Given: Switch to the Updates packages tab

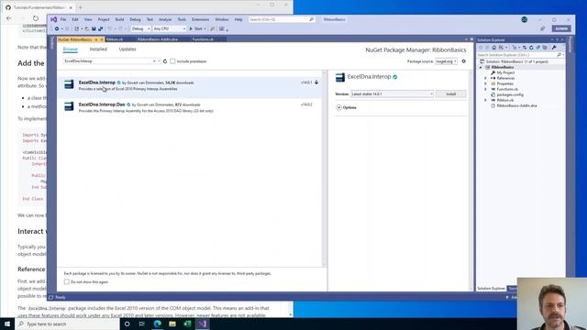Looking at the screenshot, I should point(127,49).
